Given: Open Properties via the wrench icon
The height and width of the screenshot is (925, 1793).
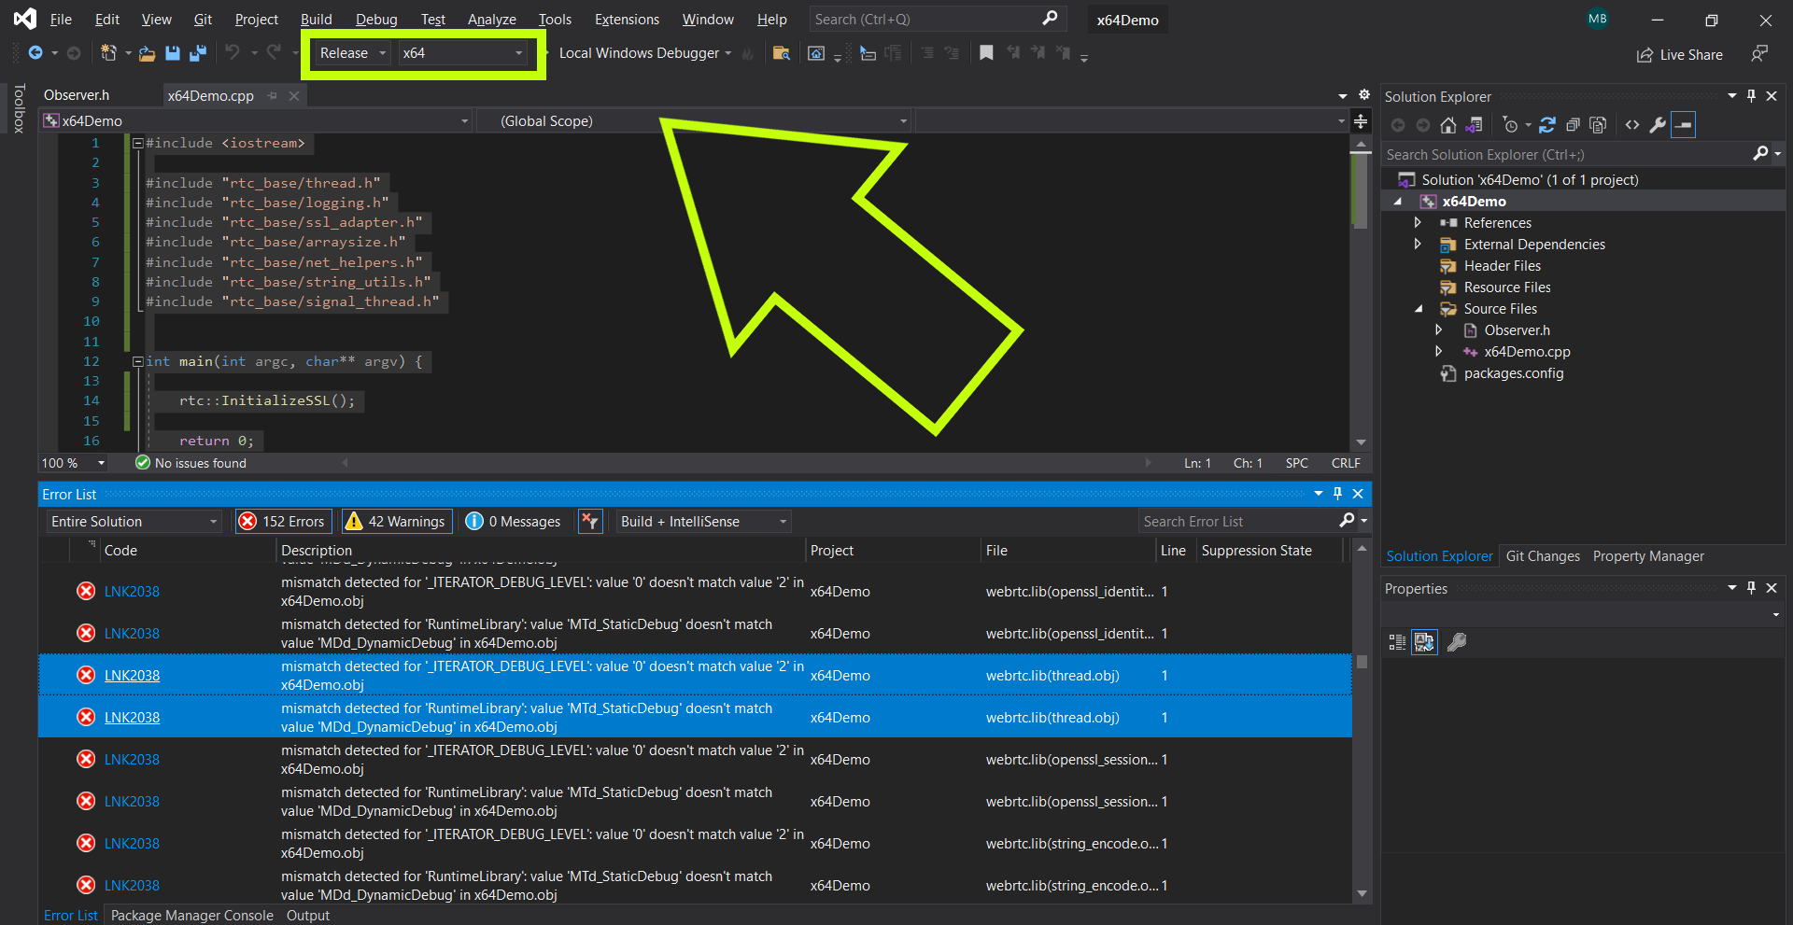Looking at the screenshot, I should [1658, 125].
